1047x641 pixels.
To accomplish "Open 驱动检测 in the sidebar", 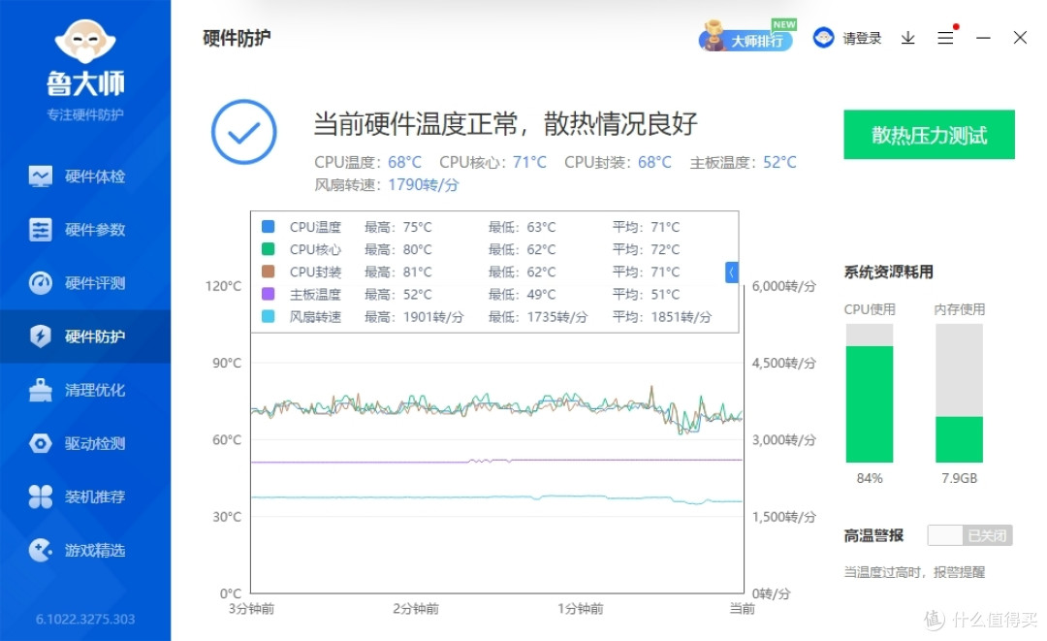I will pos(85,443).
